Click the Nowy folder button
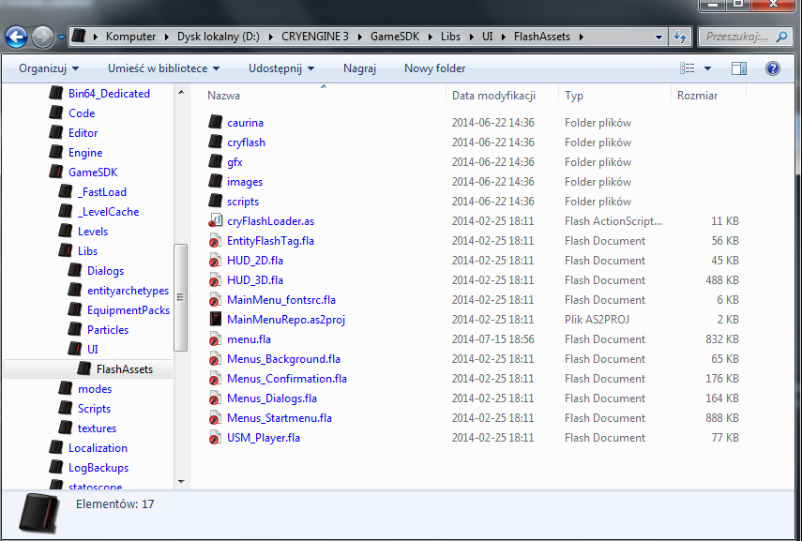This screenshot has width=802, height=541. click(434, 68)
